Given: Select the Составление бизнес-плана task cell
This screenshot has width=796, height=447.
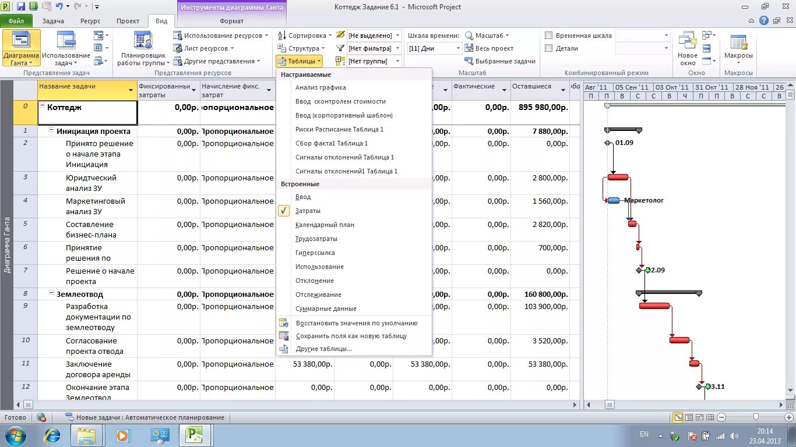Looking at the screenshot, I should tap(87, 229).
